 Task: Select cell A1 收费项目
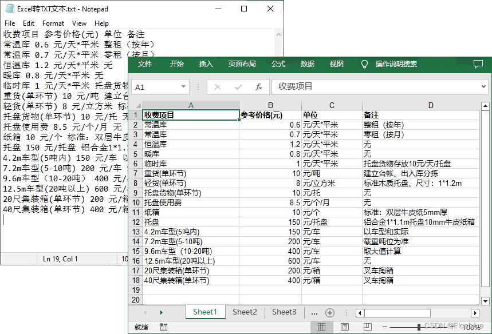pos(191,115)
